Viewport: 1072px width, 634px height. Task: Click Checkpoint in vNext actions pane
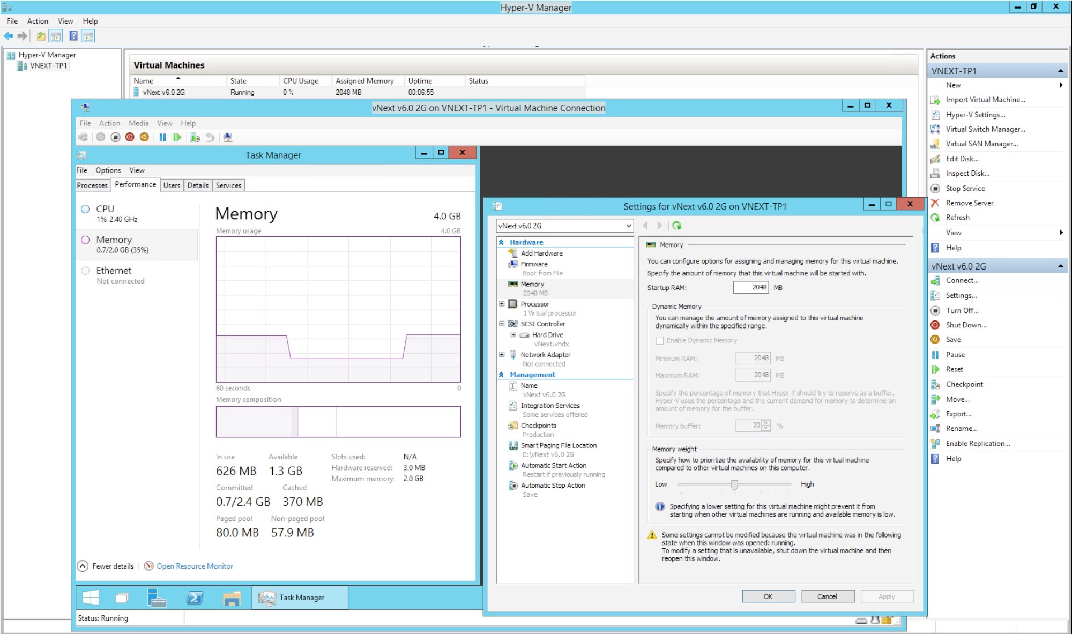964,384
